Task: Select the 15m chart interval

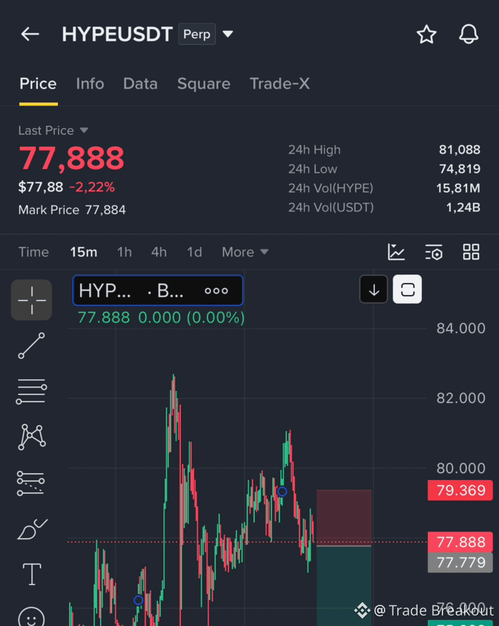Action: (x=84, y=253)
